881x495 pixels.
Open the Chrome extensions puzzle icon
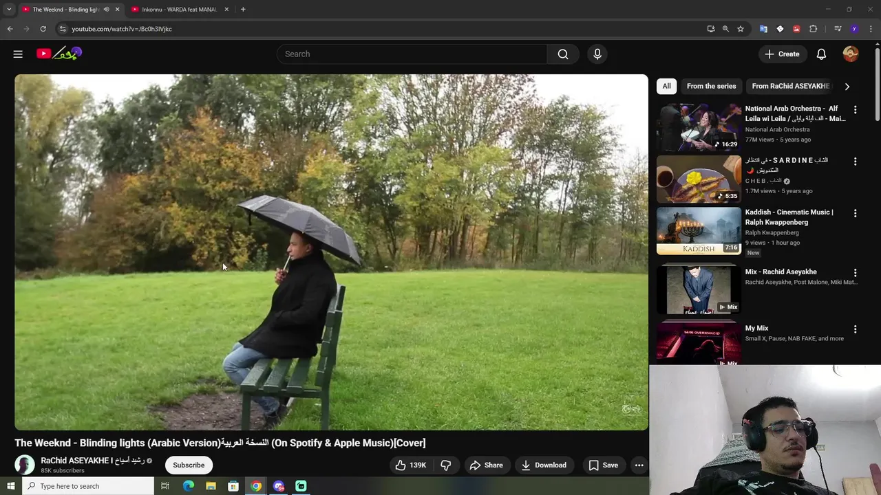tap(814, 29)
